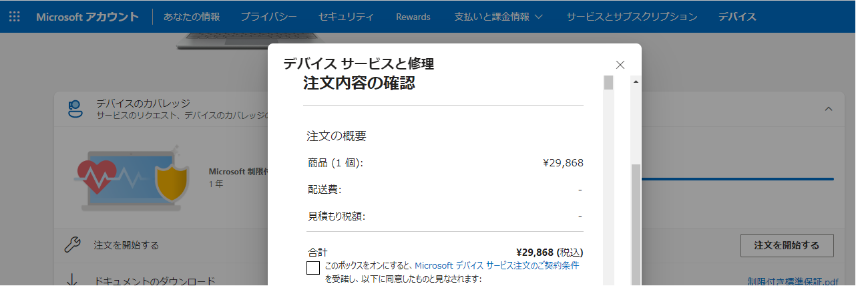Open 制限付き標準保証.pdf link

(792, 281)
